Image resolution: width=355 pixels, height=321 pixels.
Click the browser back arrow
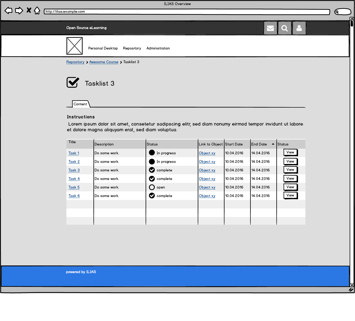coord(9,11)
